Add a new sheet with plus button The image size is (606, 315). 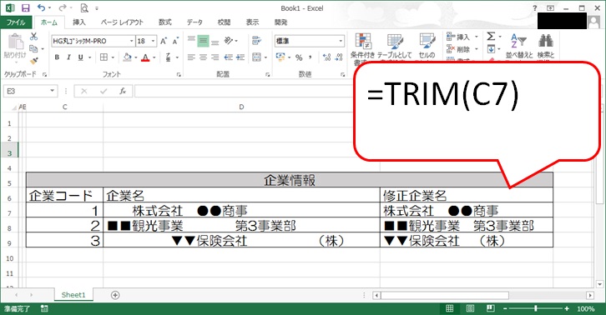(x=115, y=295)
